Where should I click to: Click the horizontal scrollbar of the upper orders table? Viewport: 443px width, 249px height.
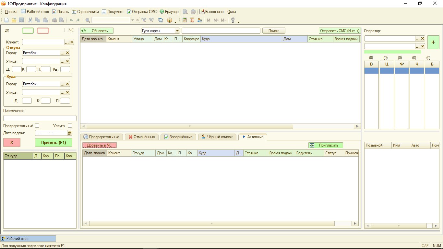[221, 126]
